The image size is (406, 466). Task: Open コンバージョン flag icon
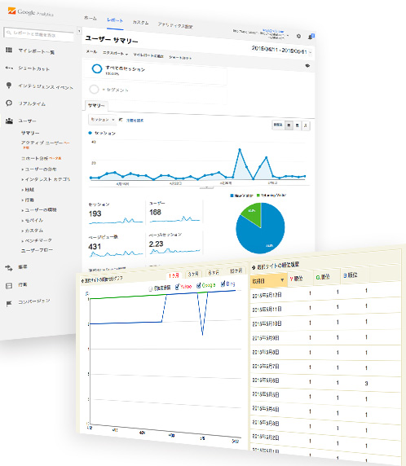9,303
